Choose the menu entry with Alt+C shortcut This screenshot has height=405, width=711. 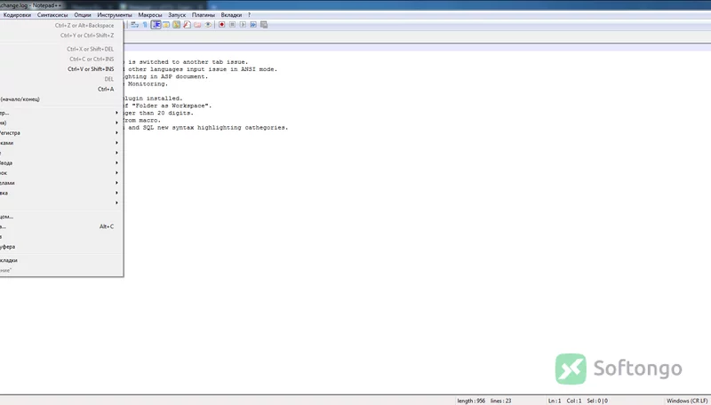tap(61, 226)
